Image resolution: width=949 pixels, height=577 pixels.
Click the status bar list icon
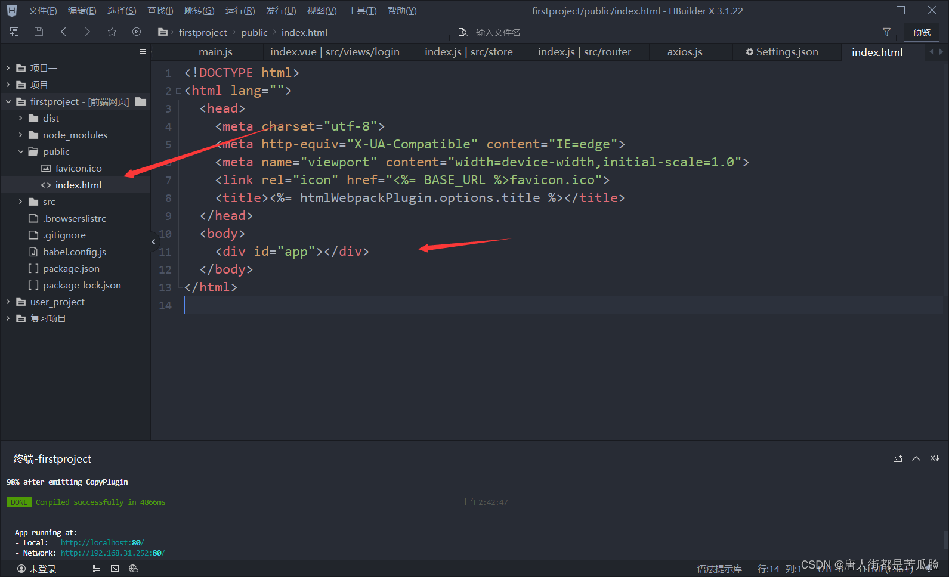[97, 569]
